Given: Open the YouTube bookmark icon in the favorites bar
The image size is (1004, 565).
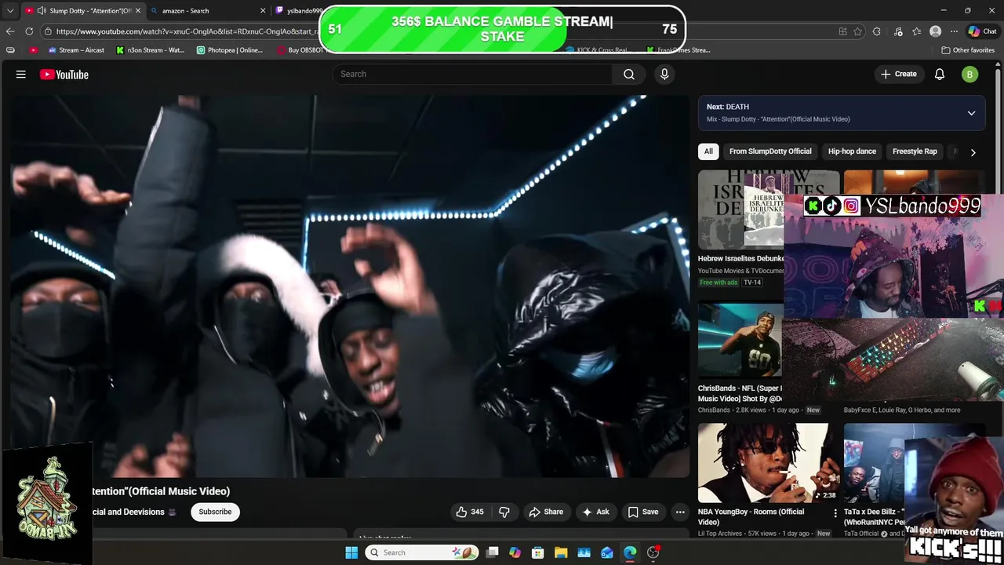Looking at the screenshot, I should (33, 50).
